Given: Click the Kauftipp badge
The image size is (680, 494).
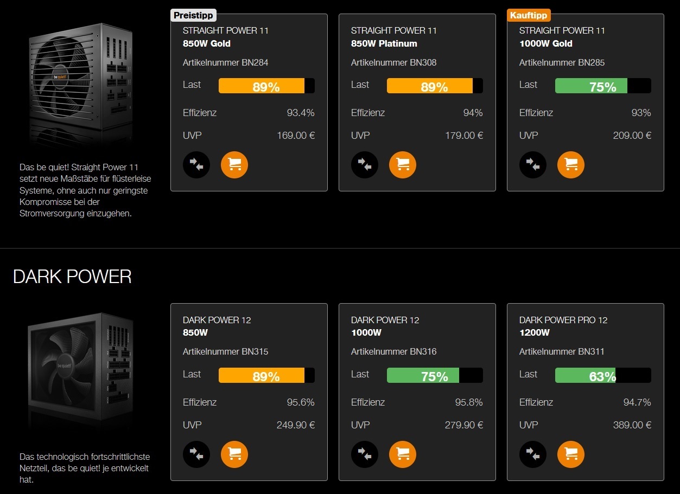Looking at the screenshot, I should pos(529,15).
